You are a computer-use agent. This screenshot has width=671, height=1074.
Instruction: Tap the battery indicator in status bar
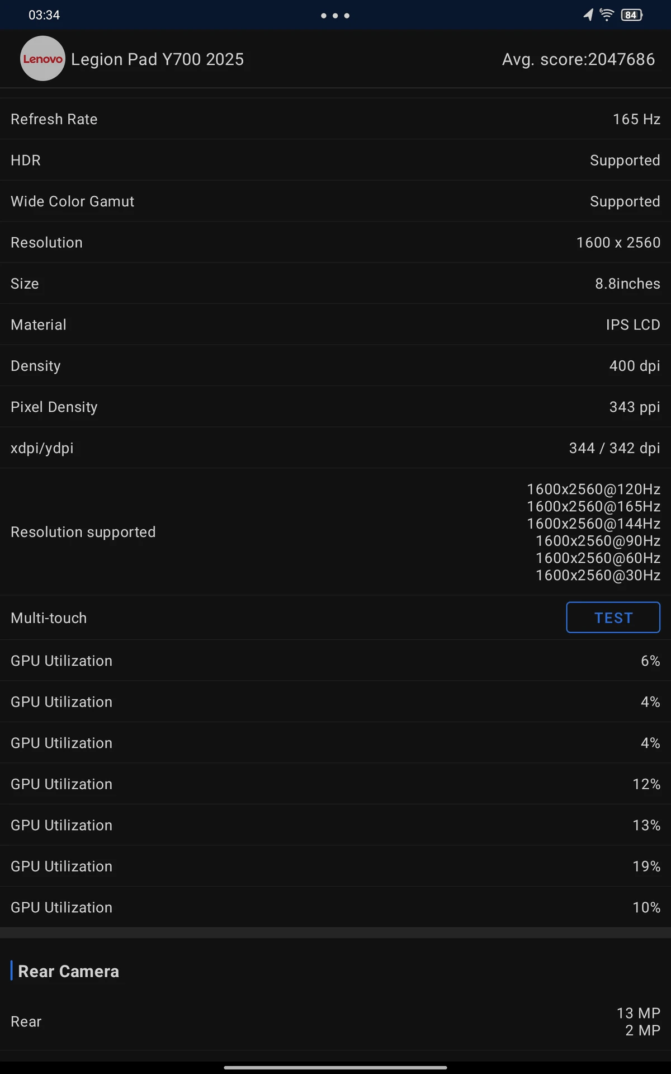tap(632, 15)
